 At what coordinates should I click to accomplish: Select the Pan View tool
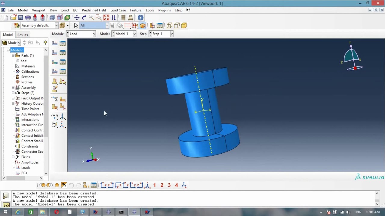(77, 18)
